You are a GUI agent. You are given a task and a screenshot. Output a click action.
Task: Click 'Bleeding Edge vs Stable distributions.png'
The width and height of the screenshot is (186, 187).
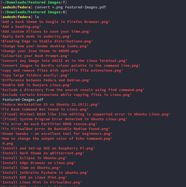(x=47, y=41)
